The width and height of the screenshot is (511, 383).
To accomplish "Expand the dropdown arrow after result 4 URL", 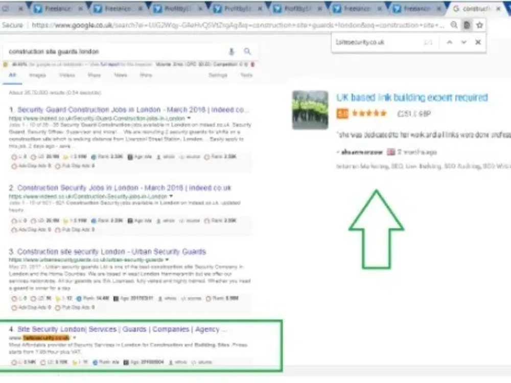I will 74,337.
